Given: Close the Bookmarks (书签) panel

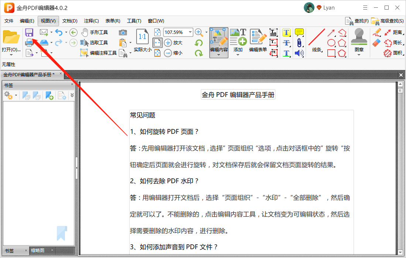Looking at the screenshot, I should (x=72, y=84).
